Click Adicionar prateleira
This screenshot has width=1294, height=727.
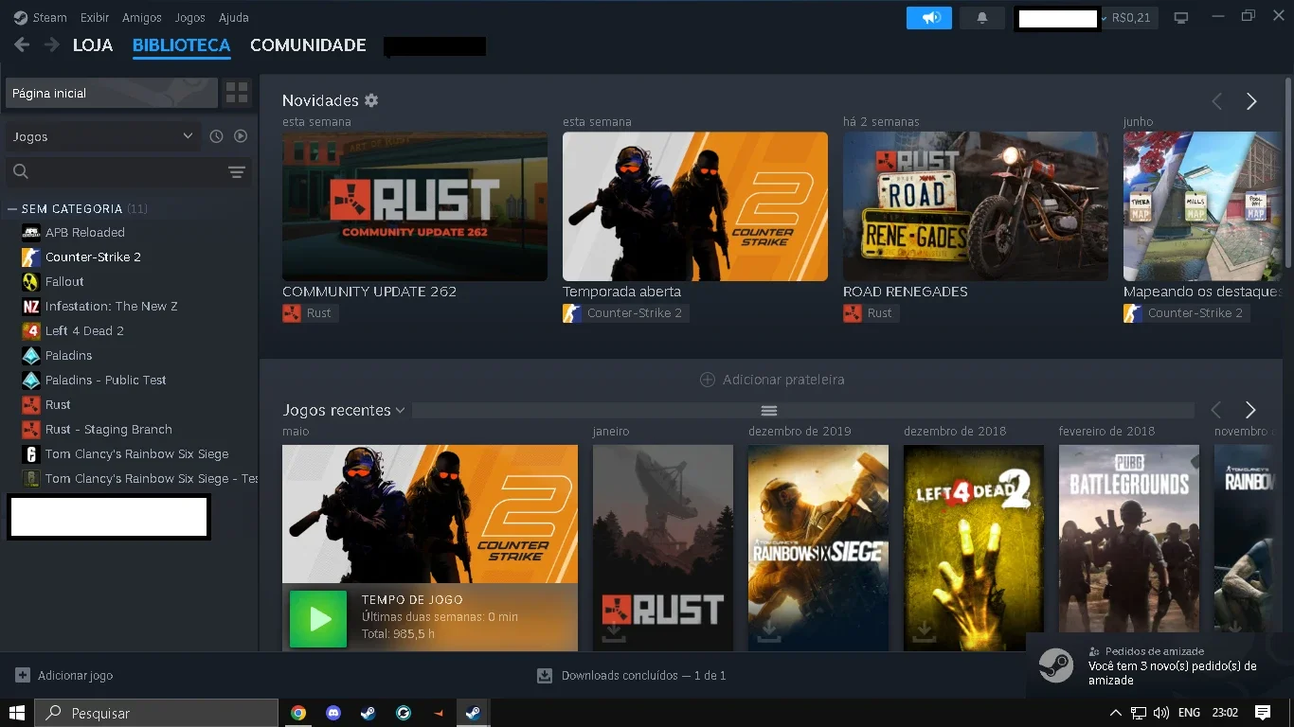[772, 380]
